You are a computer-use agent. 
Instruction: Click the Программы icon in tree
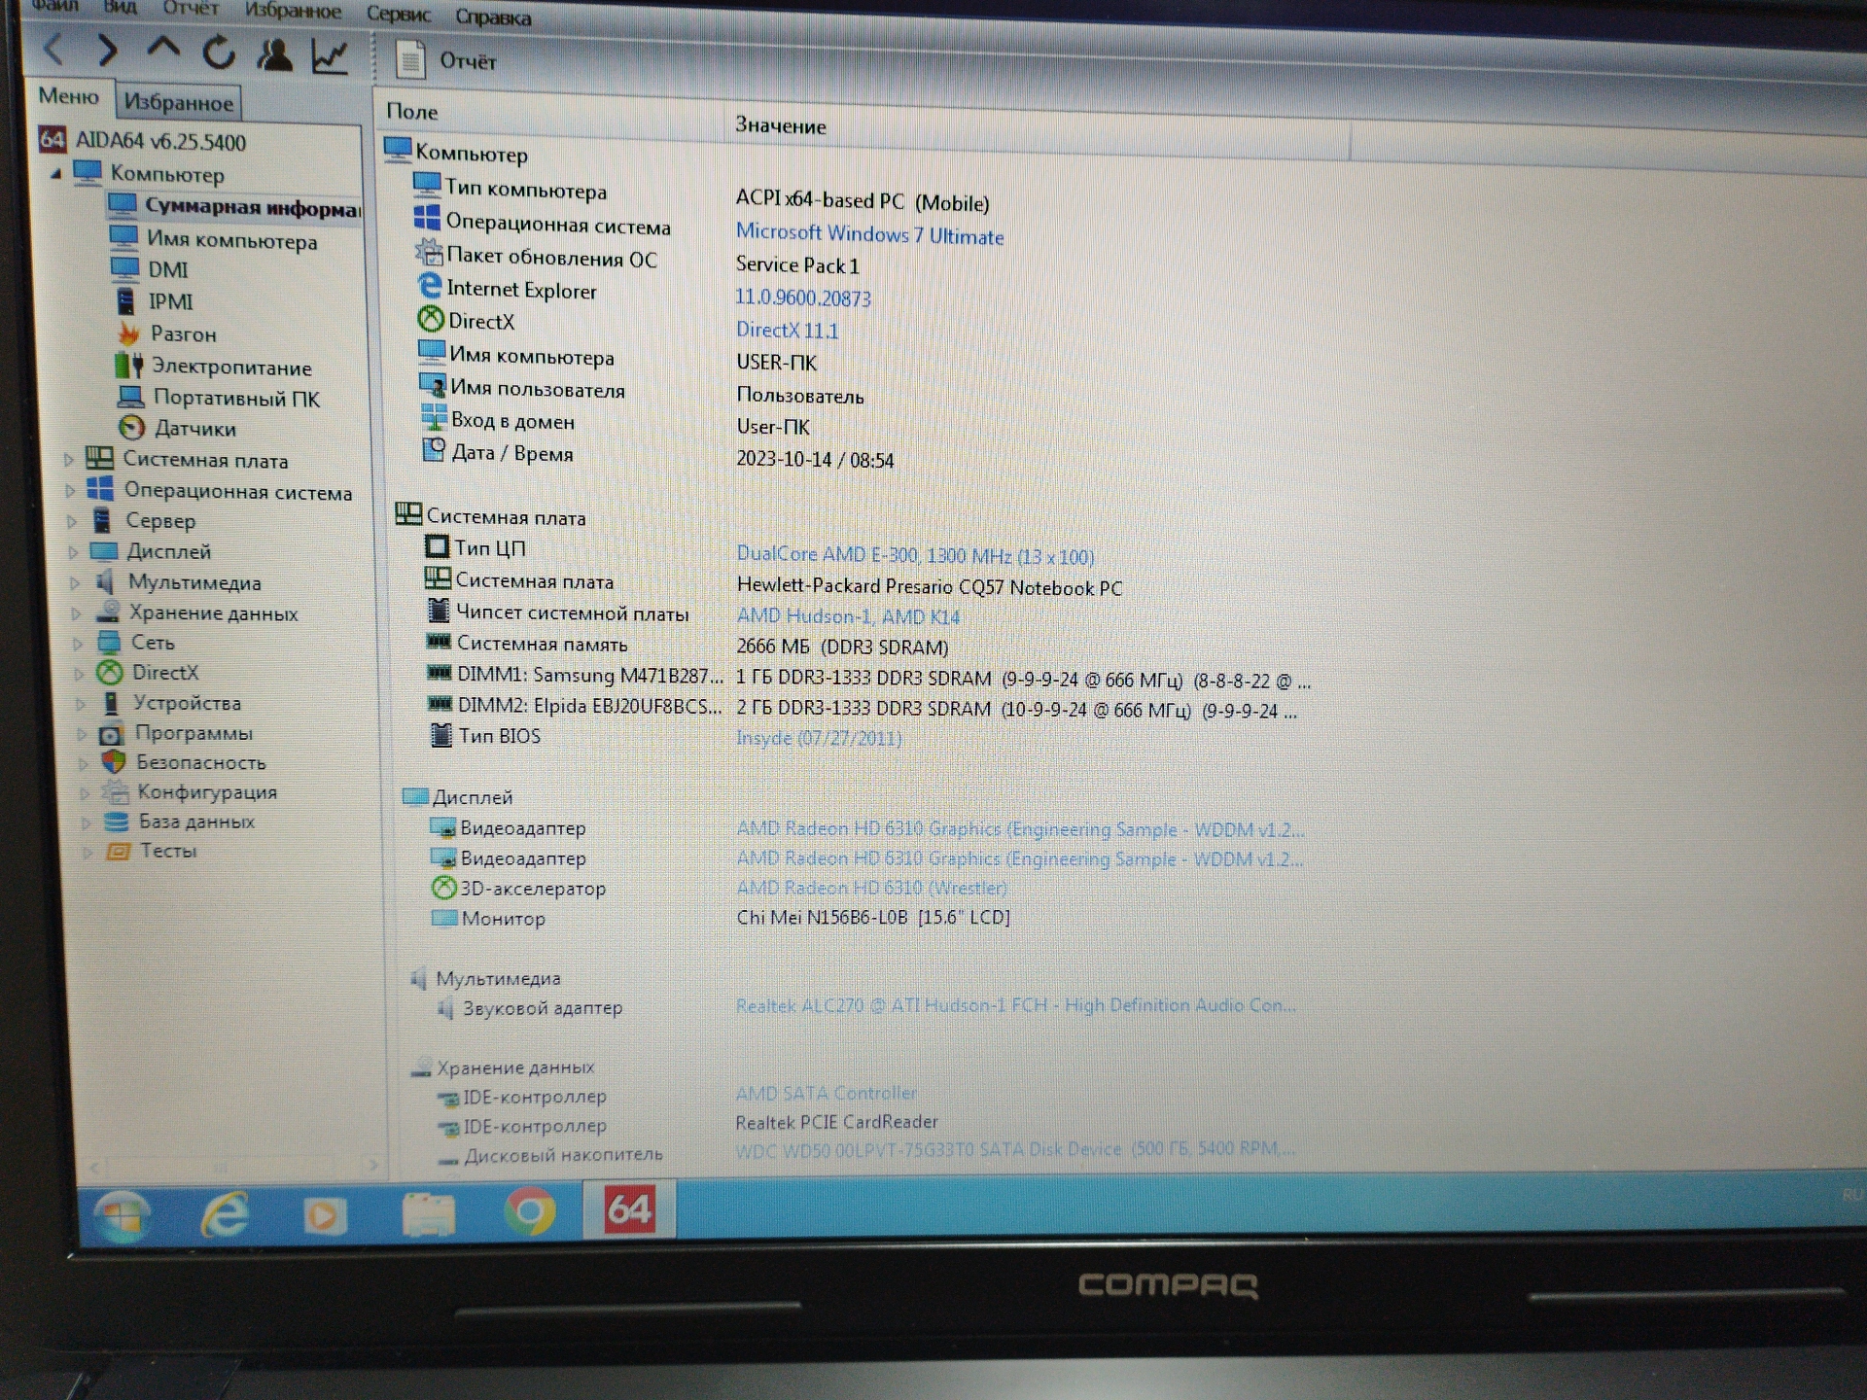click(x=111, y=733)
